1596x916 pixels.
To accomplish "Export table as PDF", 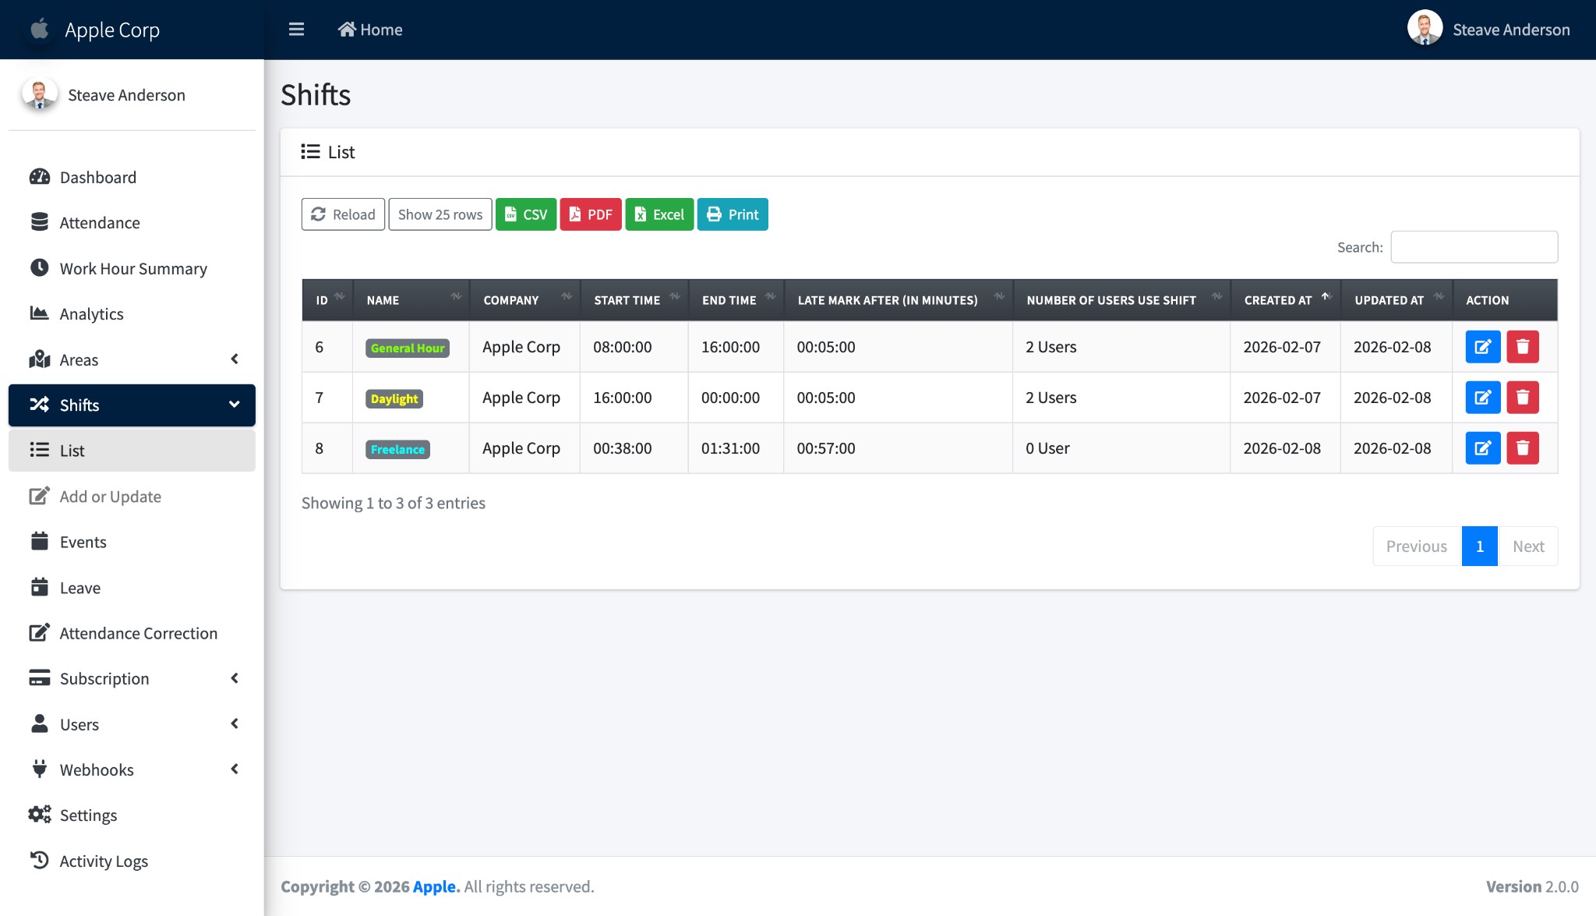I will click(590, 214).
